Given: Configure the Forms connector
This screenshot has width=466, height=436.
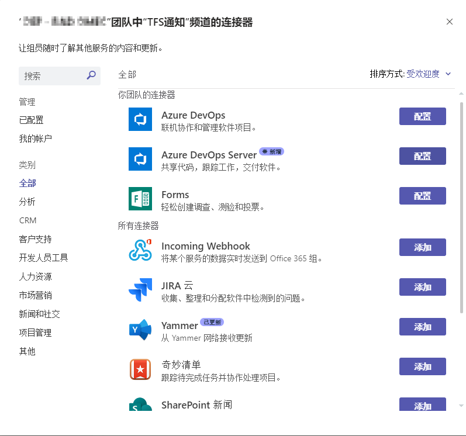Looking at the screenshot, I should [x=422, y=196].
